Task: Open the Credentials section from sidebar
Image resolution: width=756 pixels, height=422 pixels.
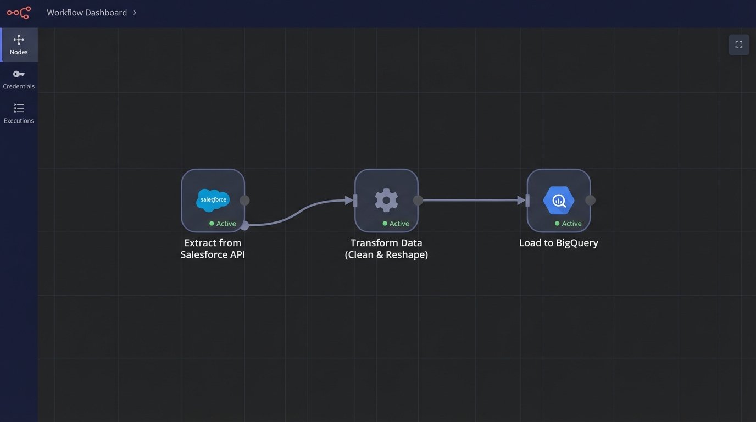Action: (19, 79)
